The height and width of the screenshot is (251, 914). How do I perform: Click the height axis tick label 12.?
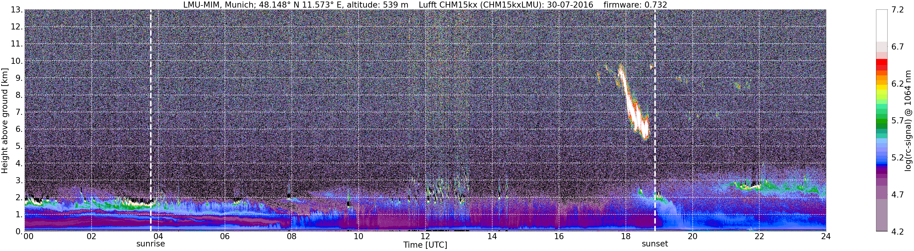point(16,27)
